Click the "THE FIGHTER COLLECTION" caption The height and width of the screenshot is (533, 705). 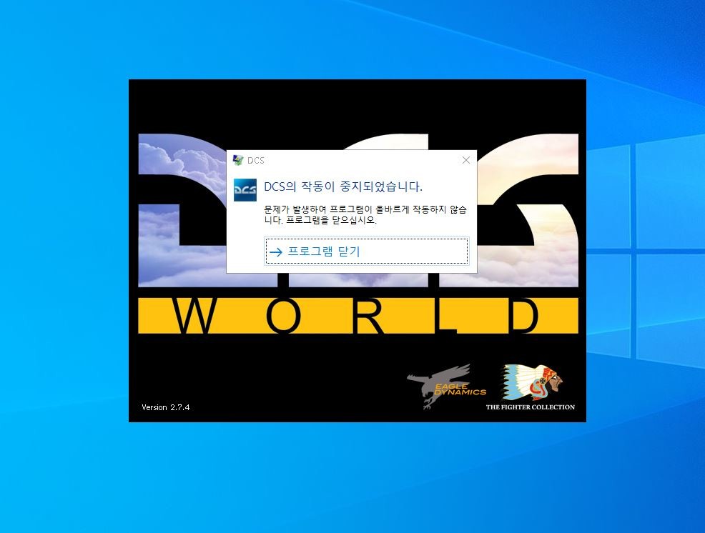[x=530, y=407]
